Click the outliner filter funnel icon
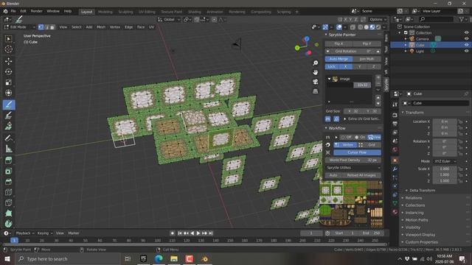Screen dimensions: 472x265 tap(461, 19)
